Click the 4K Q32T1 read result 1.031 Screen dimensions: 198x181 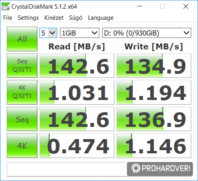pyautogui.click(x=77, y=92)
